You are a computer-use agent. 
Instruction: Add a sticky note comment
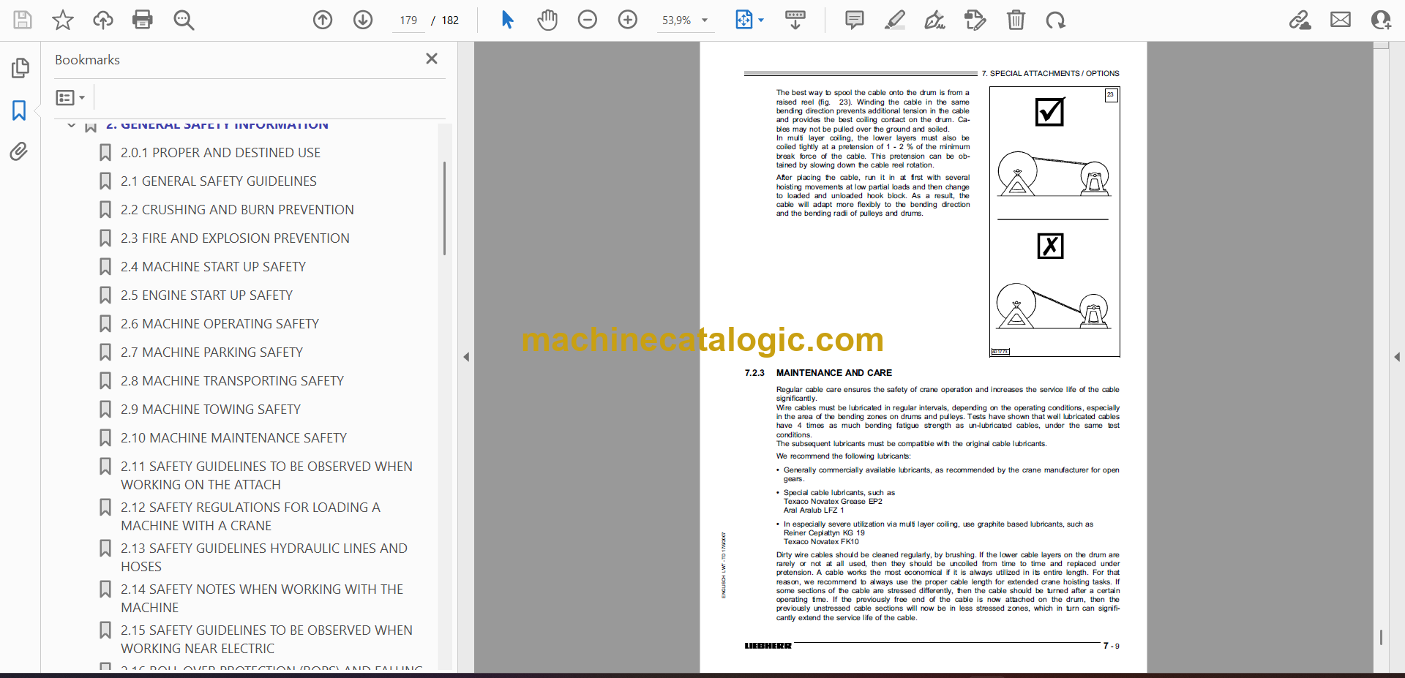854,20
